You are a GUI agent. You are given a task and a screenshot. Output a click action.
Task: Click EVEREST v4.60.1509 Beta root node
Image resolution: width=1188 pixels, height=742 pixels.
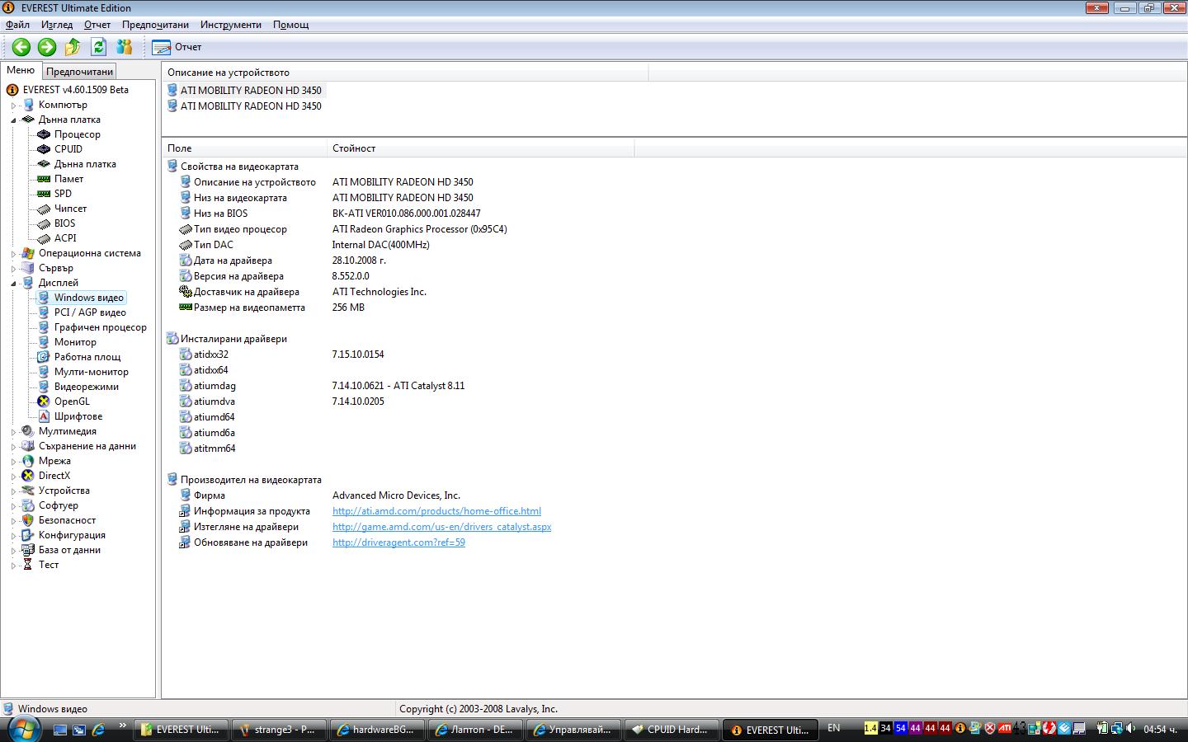(x=75, y=90)
